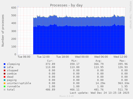Click the 'zombie' legend label
133x99 pixels.
pyautogui.click(x=12, y=74)
